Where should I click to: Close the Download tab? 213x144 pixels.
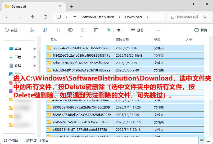60,6
